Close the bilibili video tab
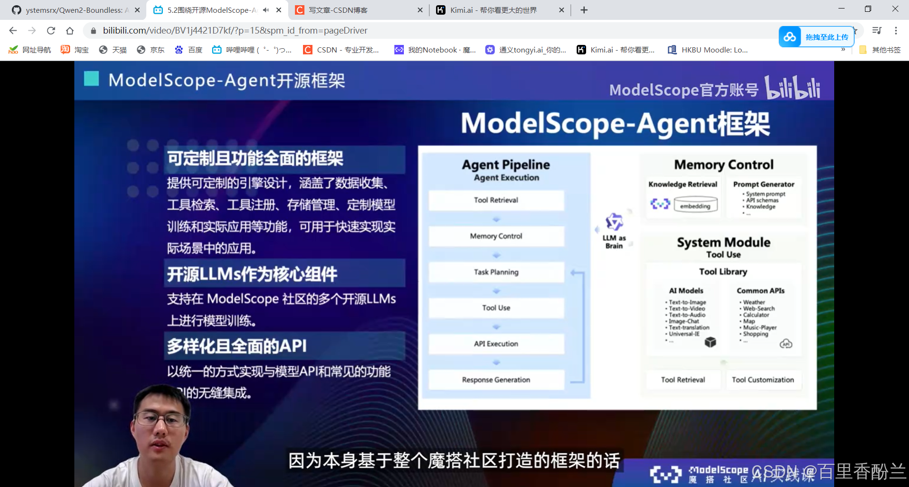 click(279, 10)
